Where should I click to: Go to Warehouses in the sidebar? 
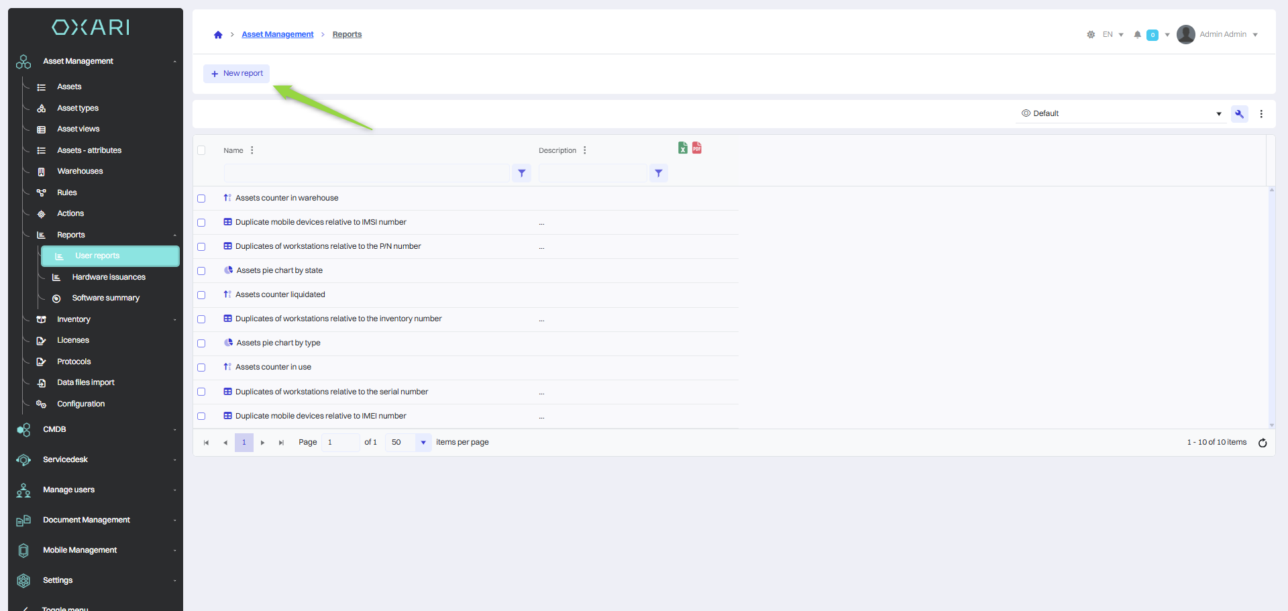click(x=80, y=171)
